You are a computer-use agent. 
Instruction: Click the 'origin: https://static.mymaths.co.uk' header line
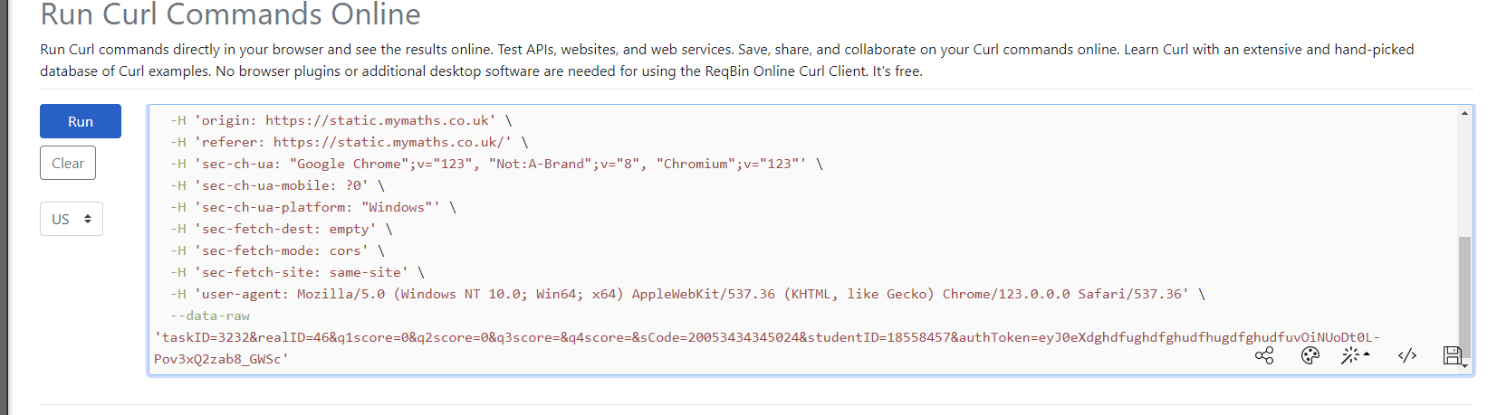pos(341,120)
